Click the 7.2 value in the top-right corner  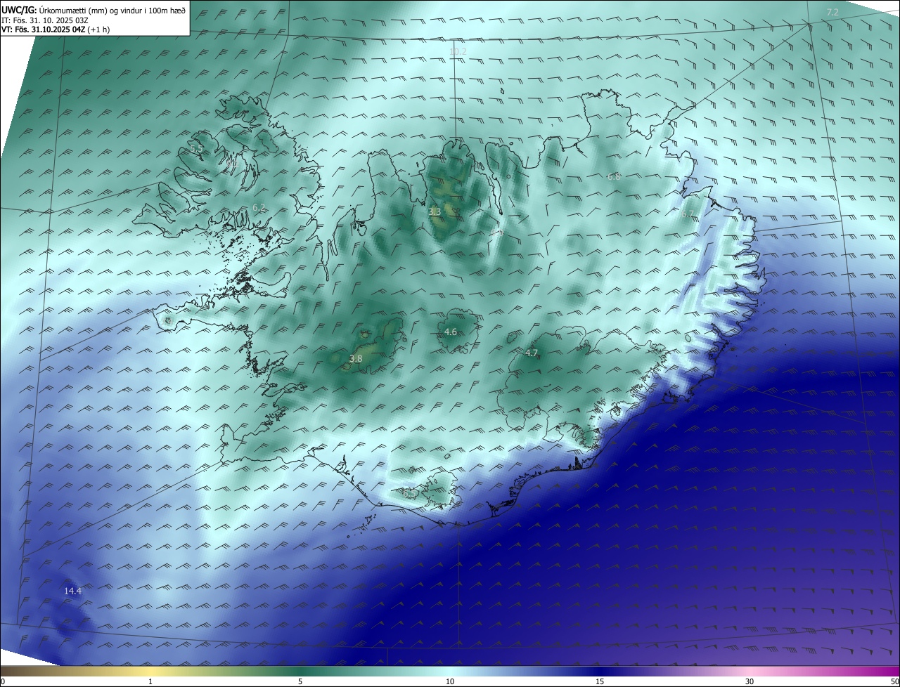pyautogui.click(x=832, y=13)
